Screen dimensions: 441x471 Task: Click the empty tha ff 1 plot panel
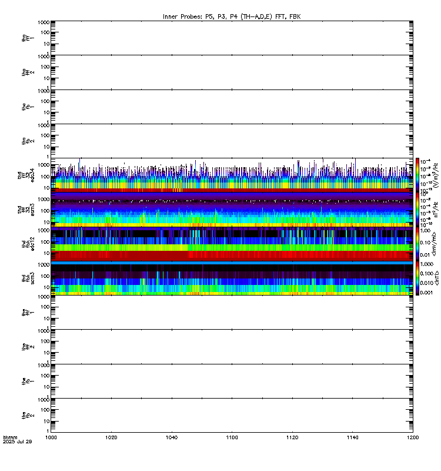click(232, 38)
